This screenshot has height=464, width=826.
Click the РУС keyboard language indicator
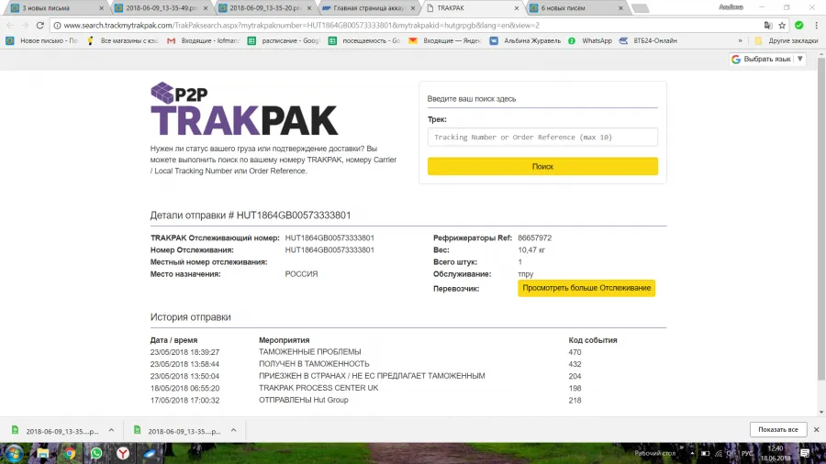747,453
